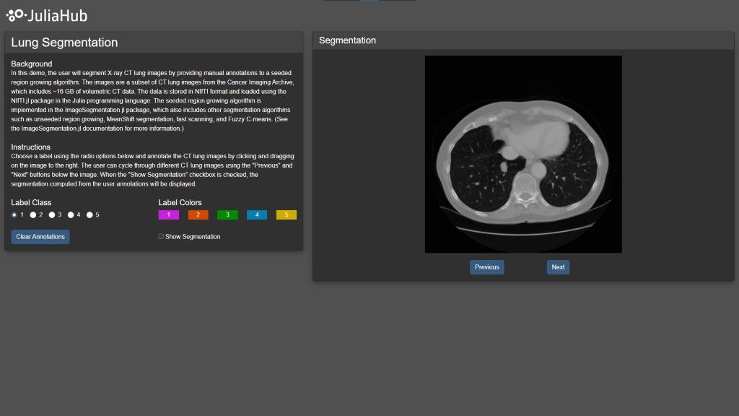Screen dimensions: 739x416
Task: Select the green label color 3 swatch
Action: coord(227,214)
